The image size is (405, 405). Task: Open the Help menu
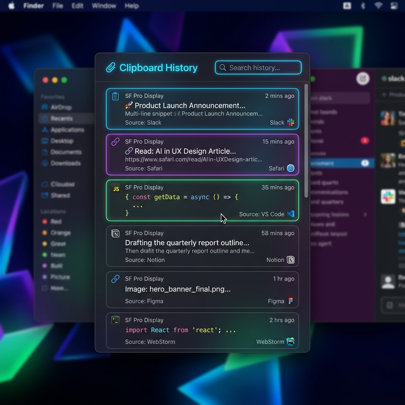[132, 6]
